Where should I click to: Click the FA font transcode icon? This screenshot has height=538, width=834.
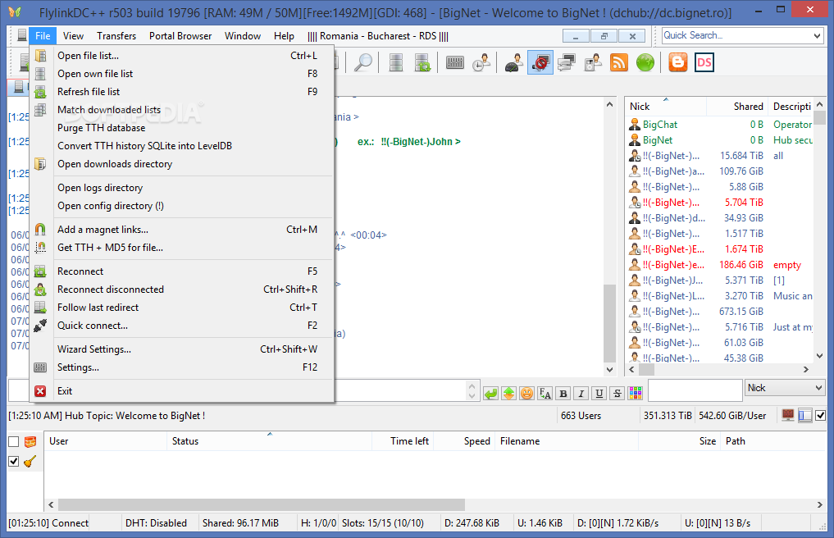point(545,394)
